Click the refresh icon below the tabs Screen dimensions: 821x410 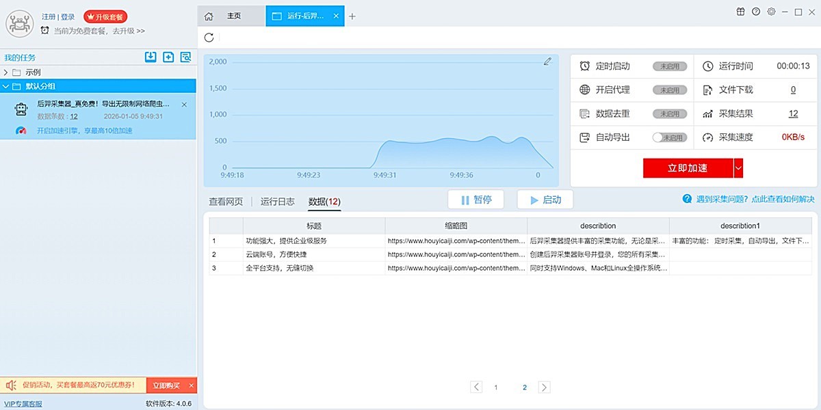(x=209, y=38)
